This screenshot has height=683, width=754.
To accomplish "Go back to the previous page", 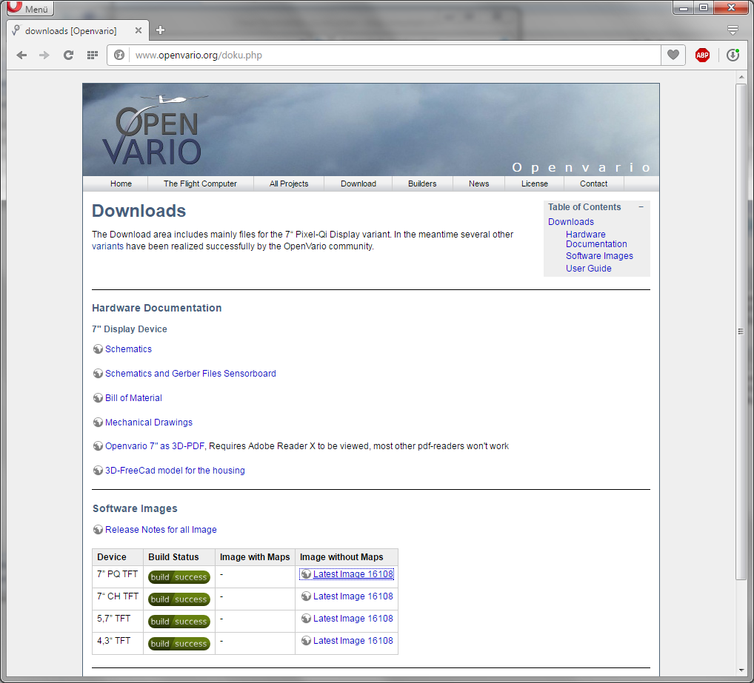I will [x=21, y=55].
